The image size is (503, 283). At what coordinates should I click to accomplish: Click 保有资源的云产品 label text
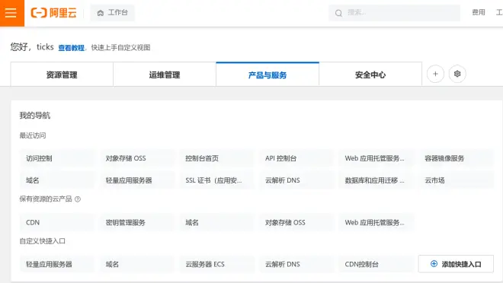click(x=46, y=199)
